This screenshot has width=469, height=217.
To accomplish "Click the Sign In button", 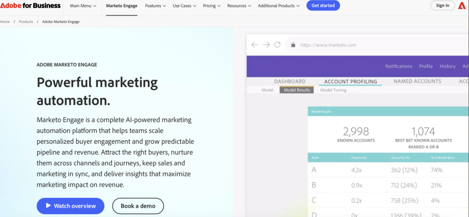I will click(442, 6).
